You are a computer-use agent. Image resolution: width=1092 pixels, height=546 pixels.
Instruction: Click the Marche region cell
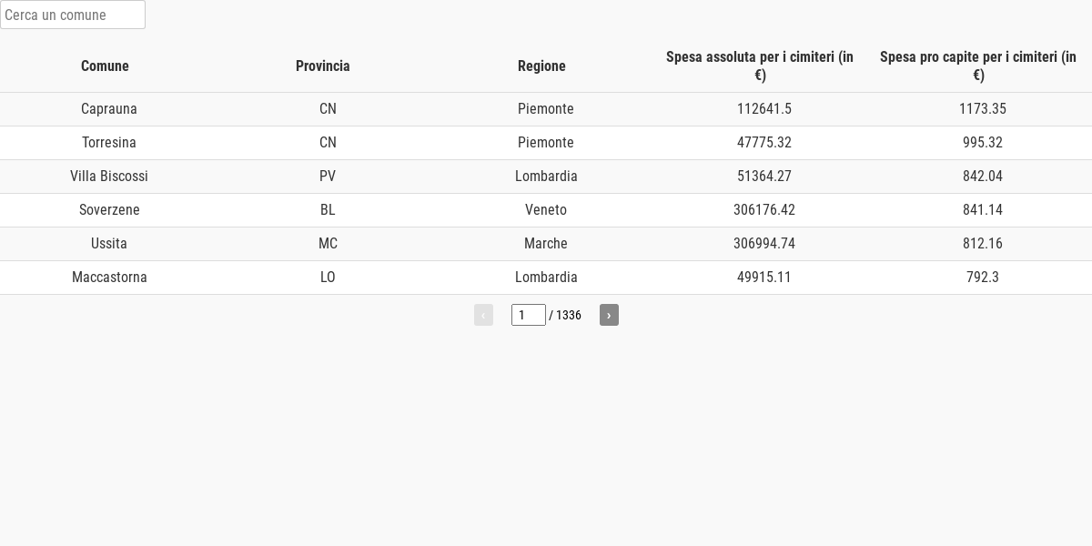[x=546, y=244]
